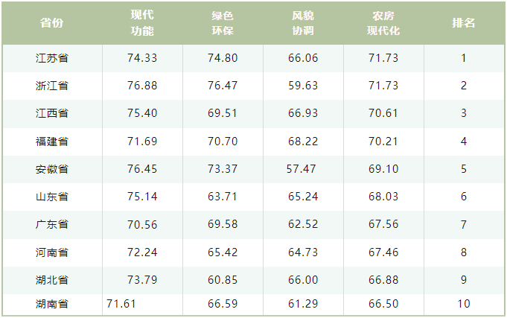Click the 66.50 value in 湖南省 row

[x=383, y=304]
